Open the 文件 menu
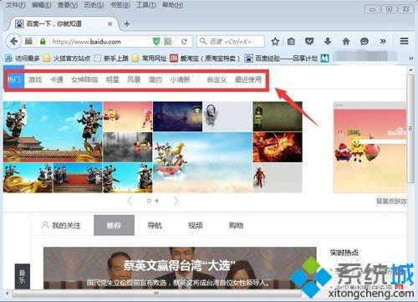Image resolution: width=418 pixels, height=302 pixels. click(16, 5)
